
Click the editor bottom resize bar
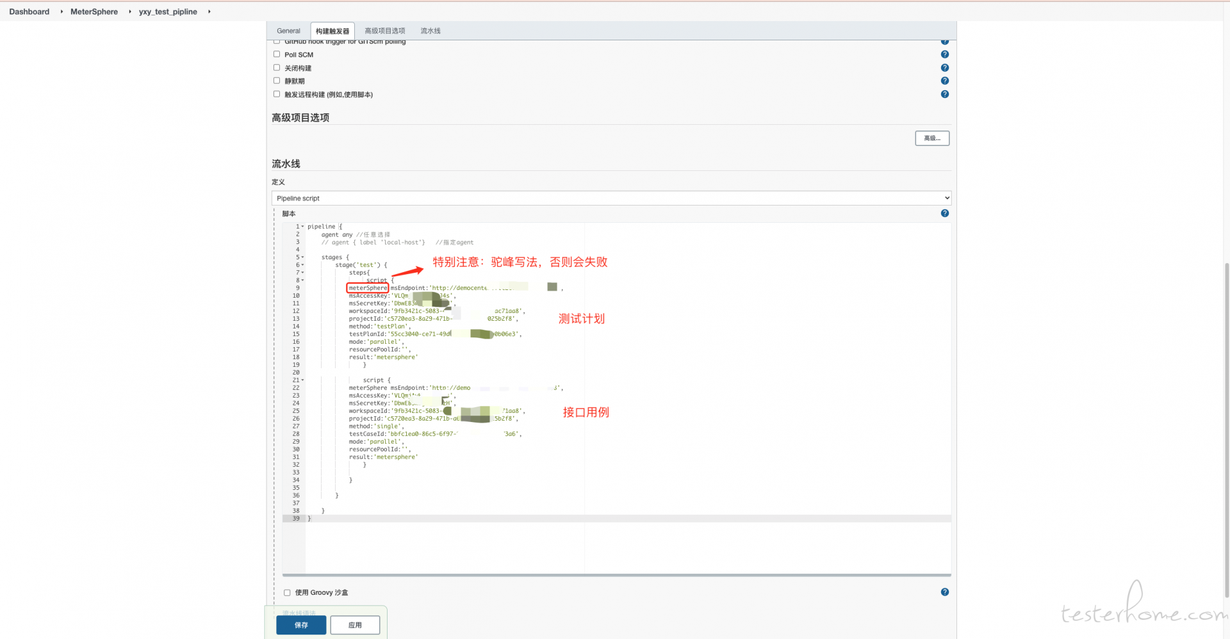pos(616,575)
